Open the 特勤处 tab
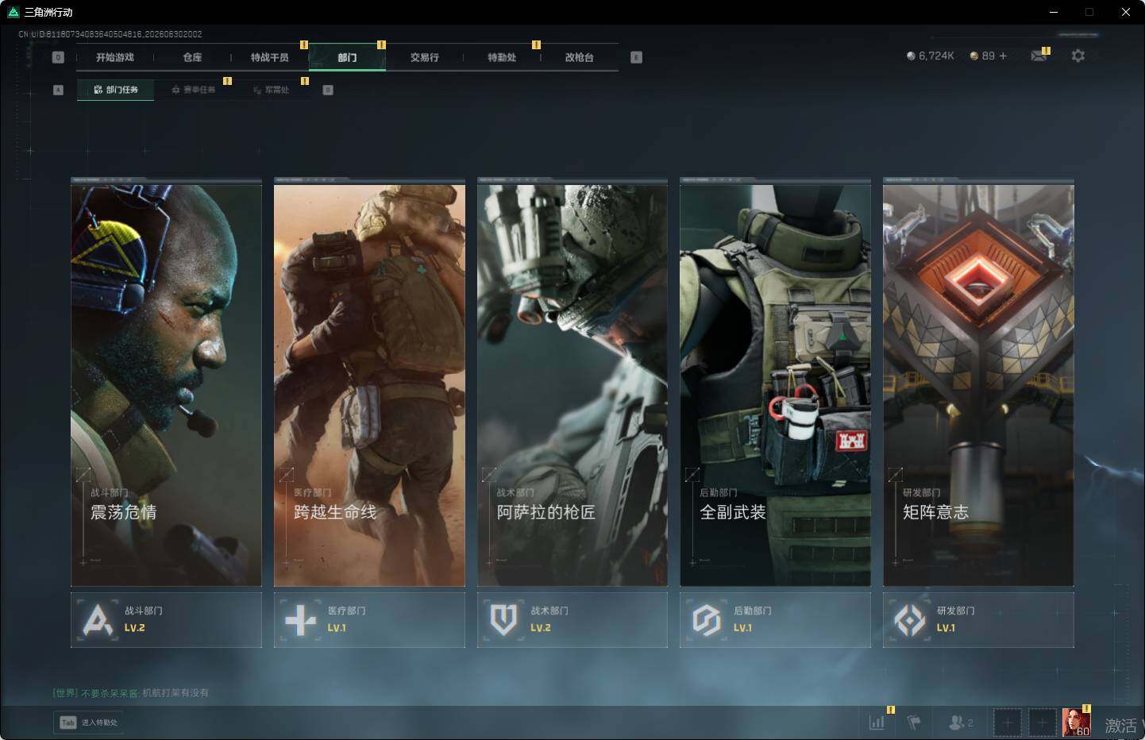1145x740 pixels. 502,57
